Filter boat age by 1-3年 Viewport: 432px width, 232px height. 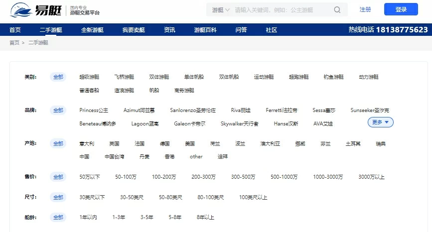(119, 217)
